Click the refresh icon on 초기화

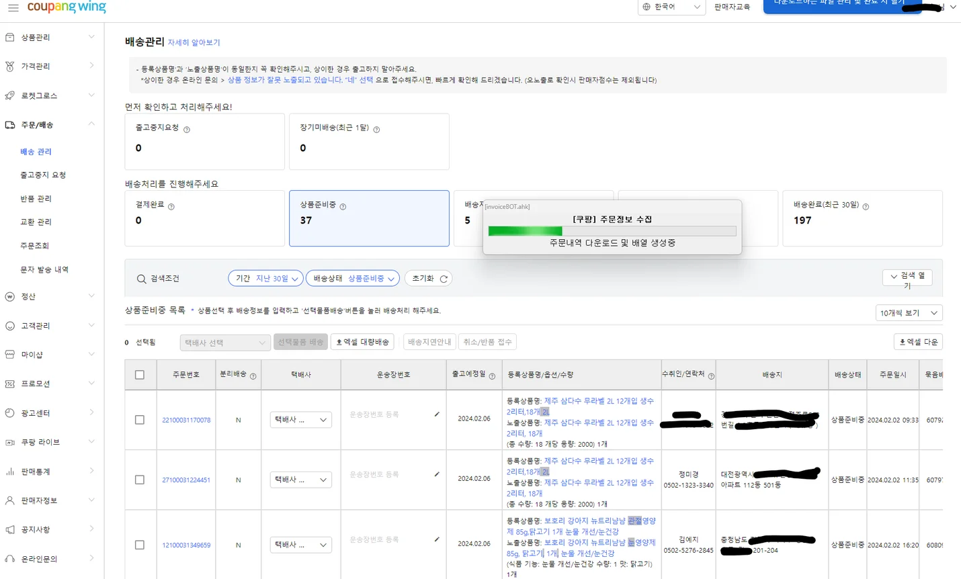(444, 279)
